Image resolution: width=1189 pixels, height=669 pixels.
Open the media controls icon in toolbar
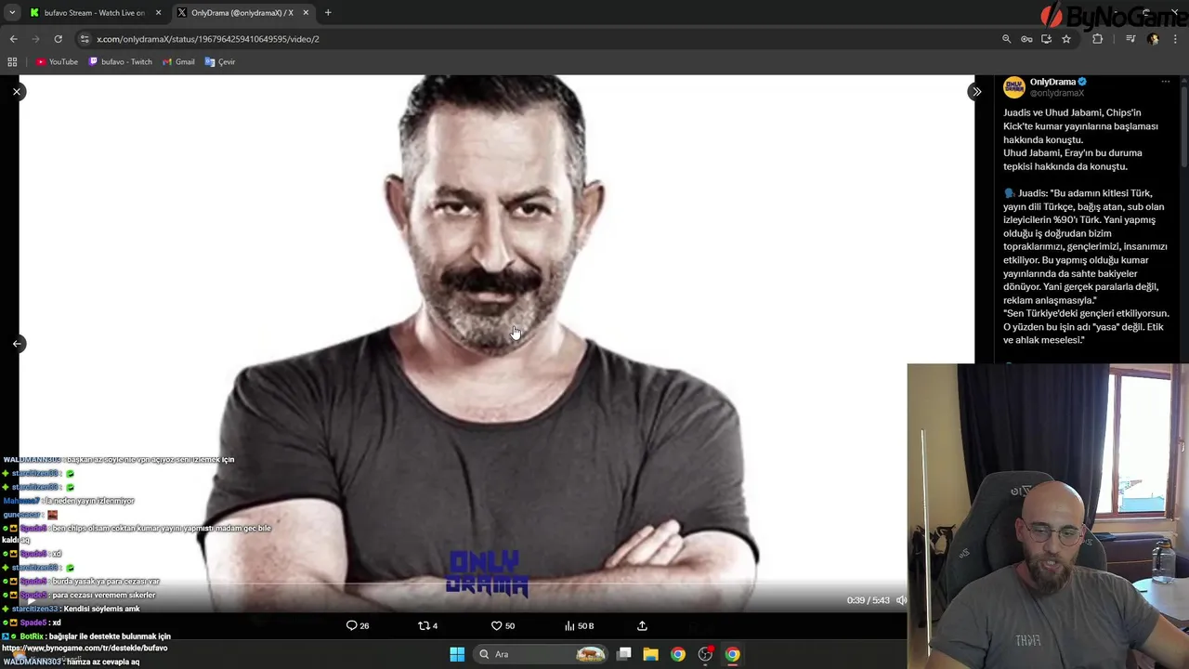pyautogui.click(x=1130, y=39)
